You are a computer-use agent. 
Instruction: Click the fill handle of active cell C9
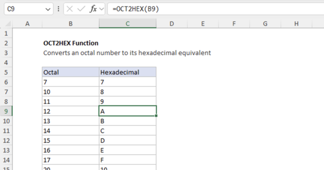[x=156, y=115]
